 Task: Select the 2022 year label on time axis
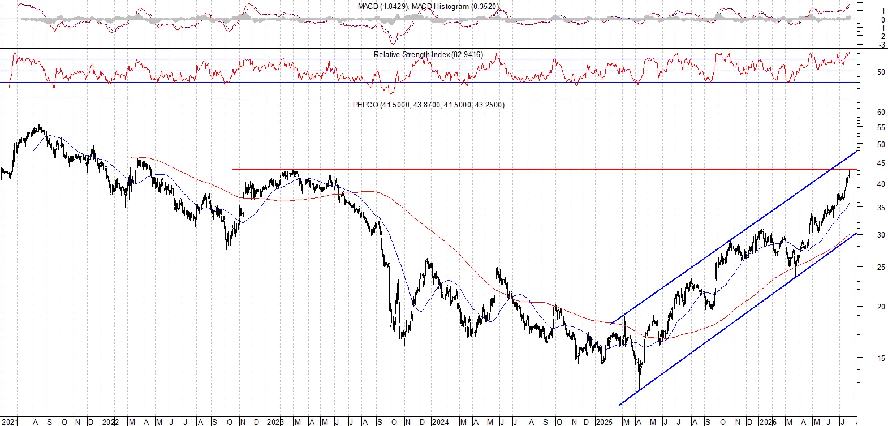[x=110, y=421]
